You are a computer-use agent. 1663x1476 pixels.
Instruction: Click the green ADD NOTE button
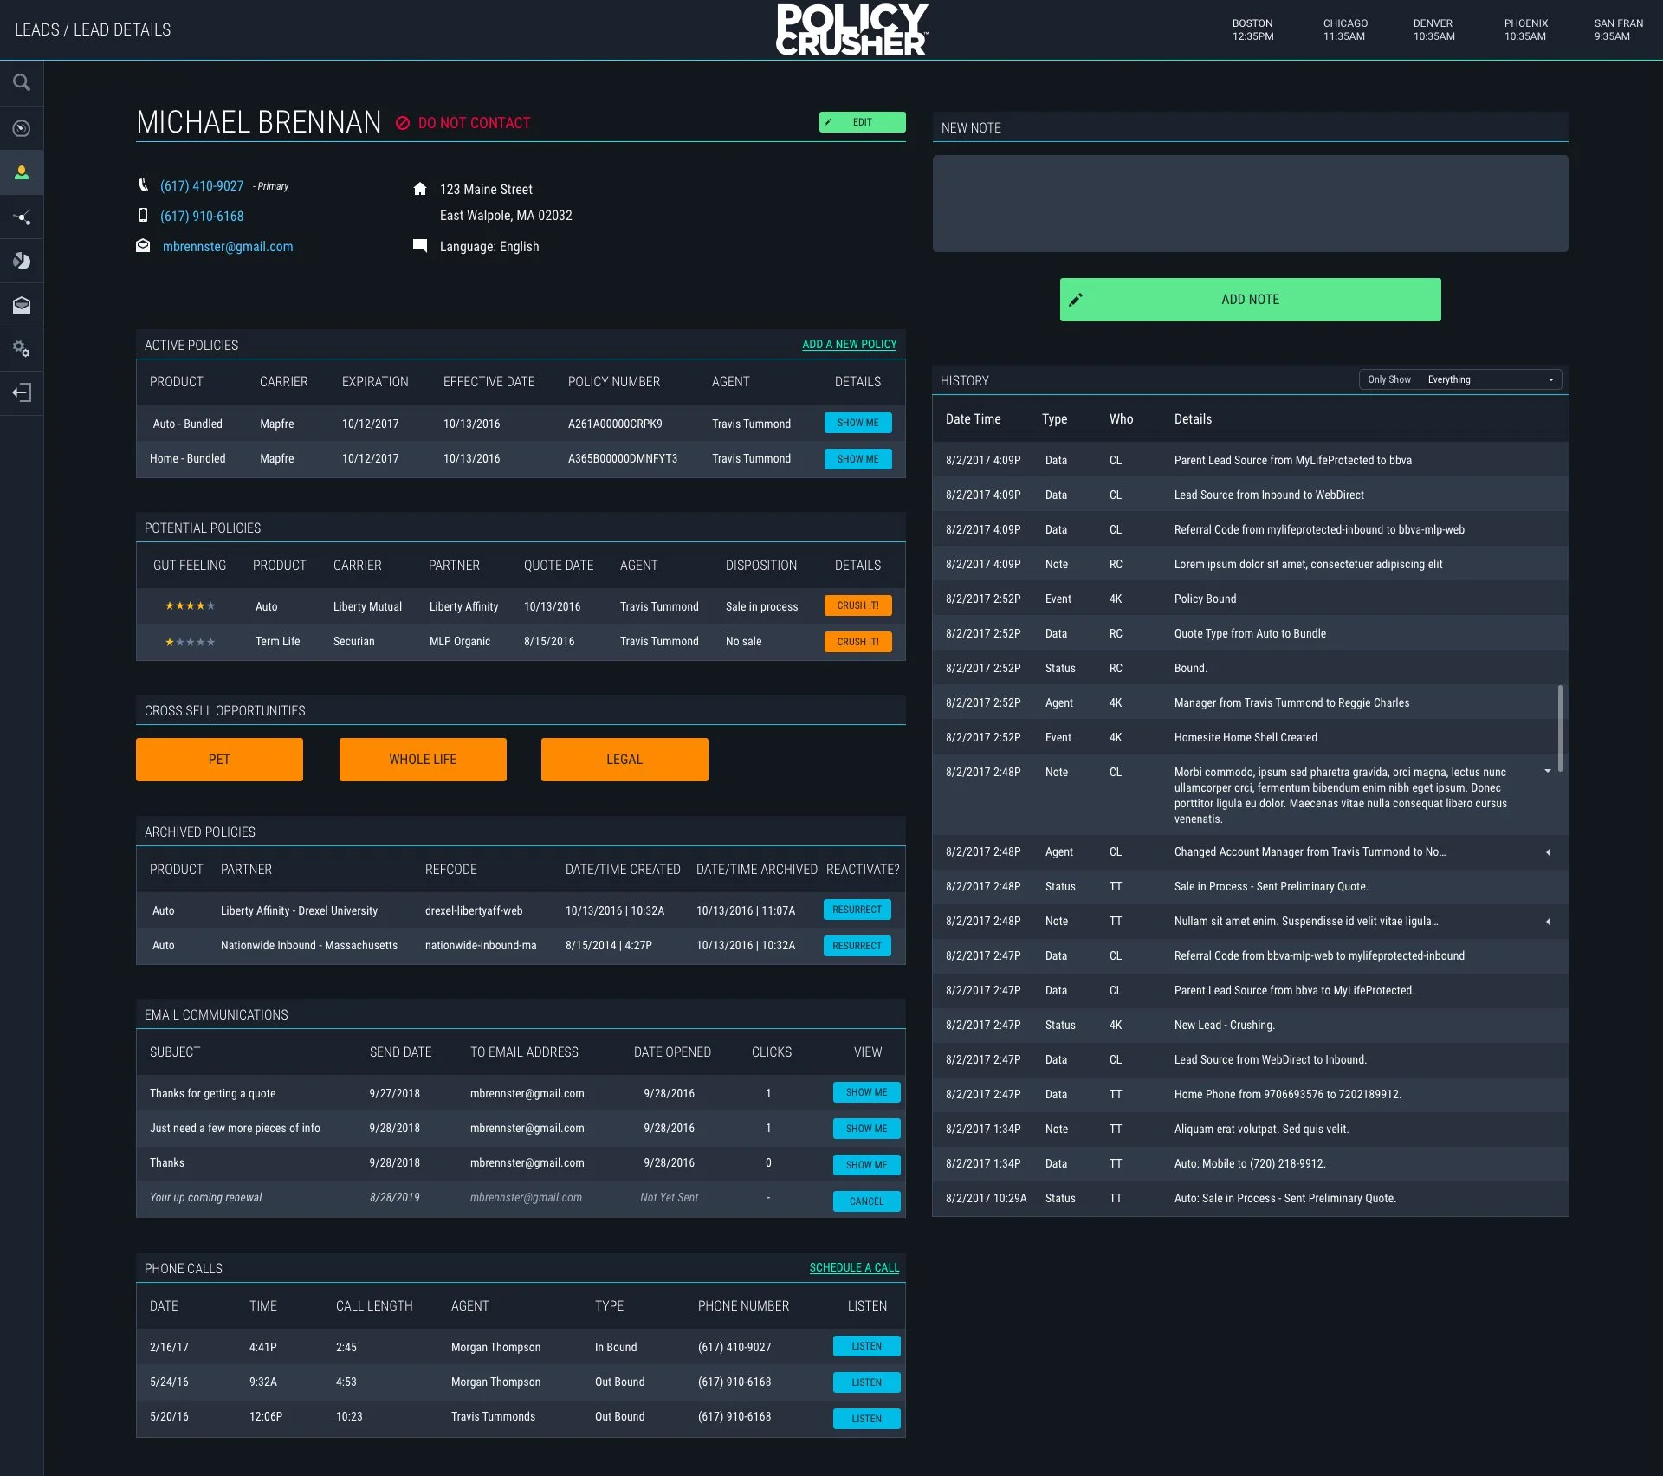click(x=1250, y=299)
